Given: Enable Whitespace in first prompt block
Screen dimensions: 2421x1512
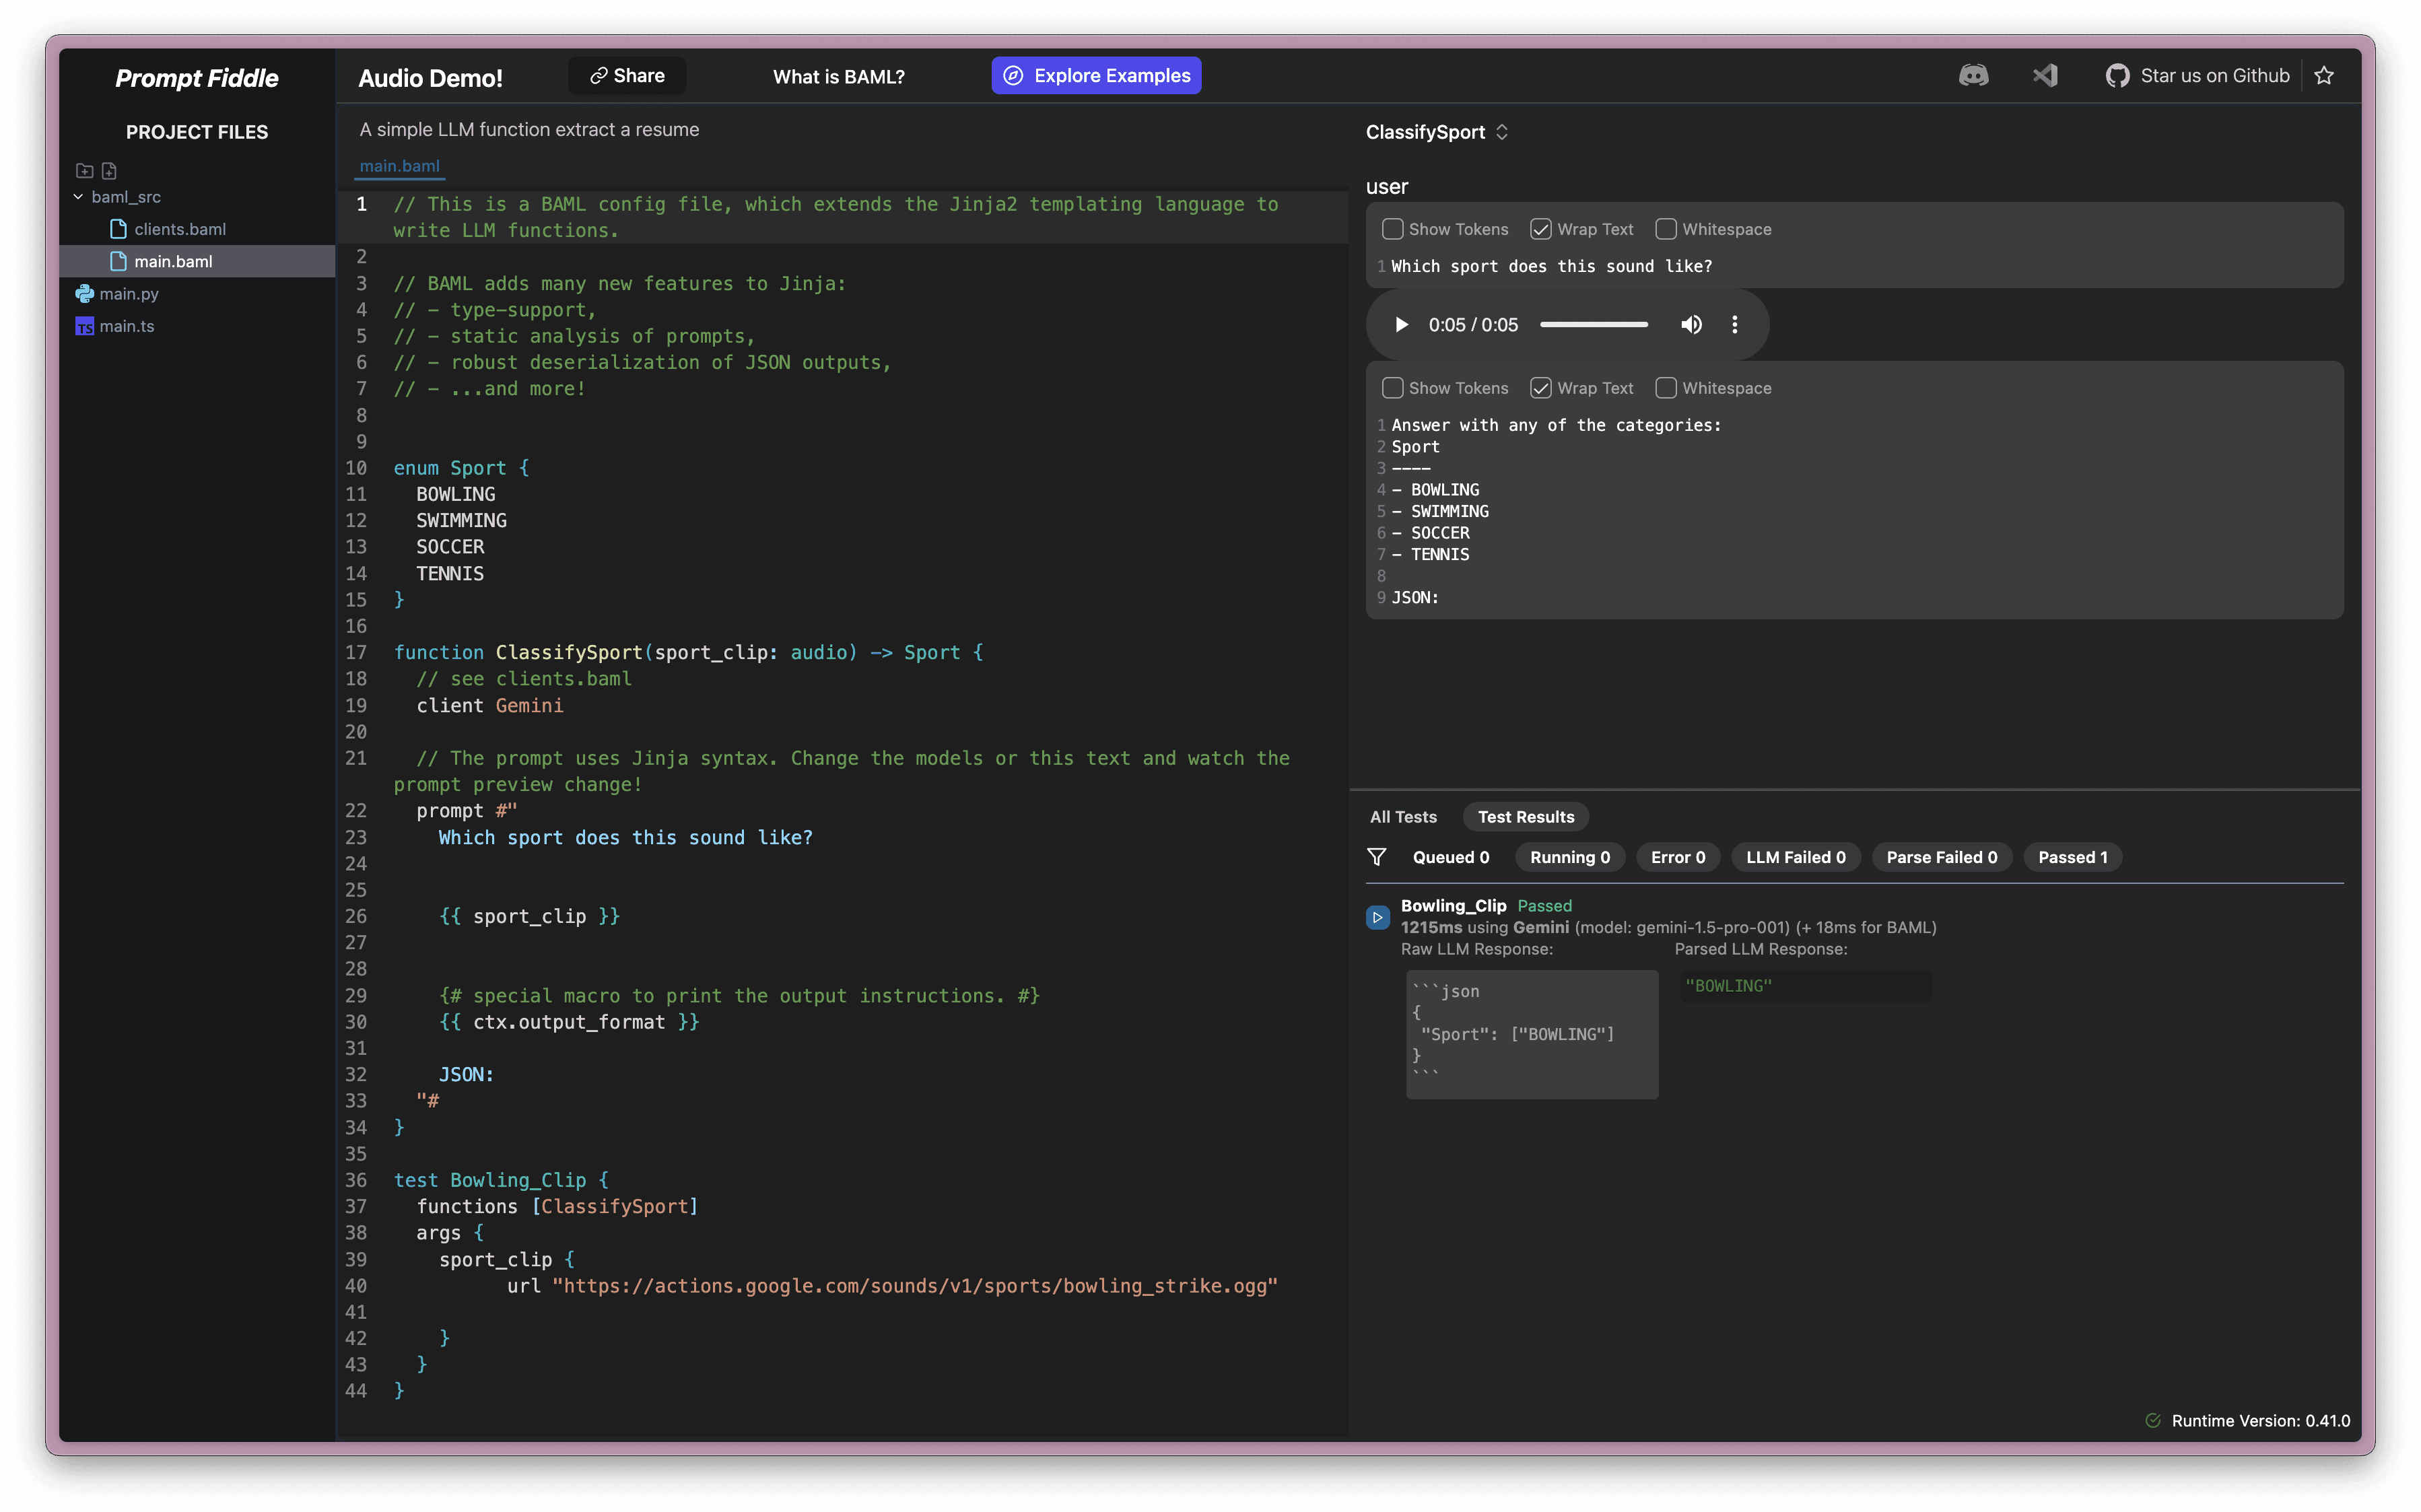Looking at the screenshot, I should point(1666,229).
